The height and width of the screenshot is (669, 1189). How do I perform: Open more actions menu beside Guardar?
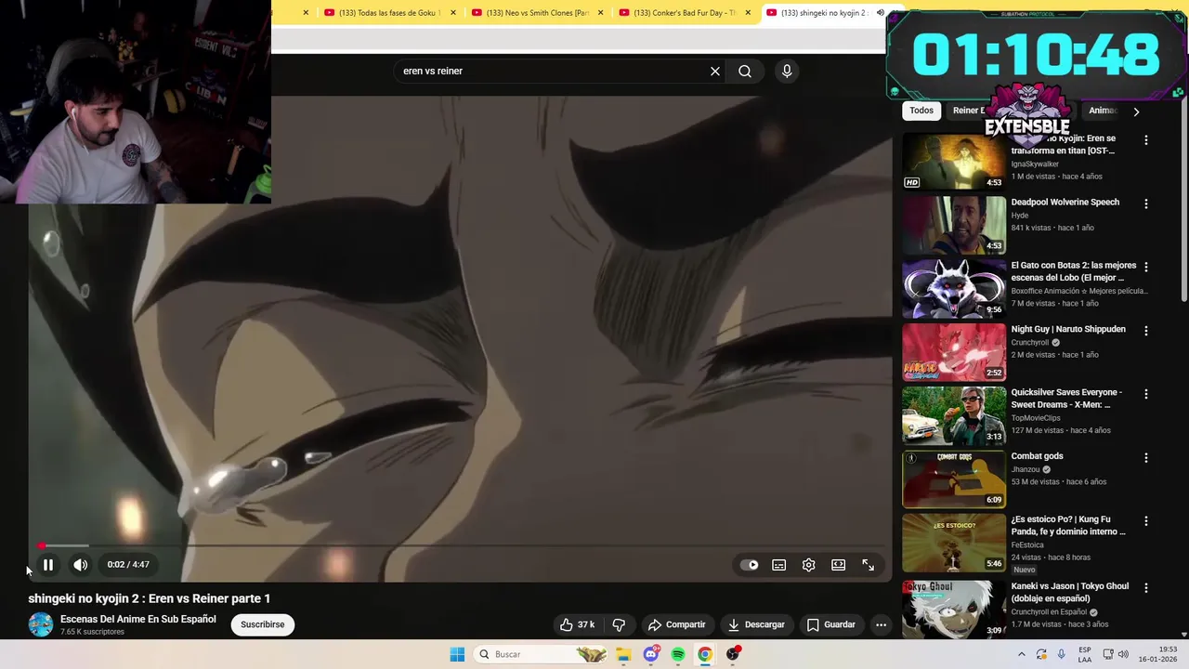pos(882,624)
